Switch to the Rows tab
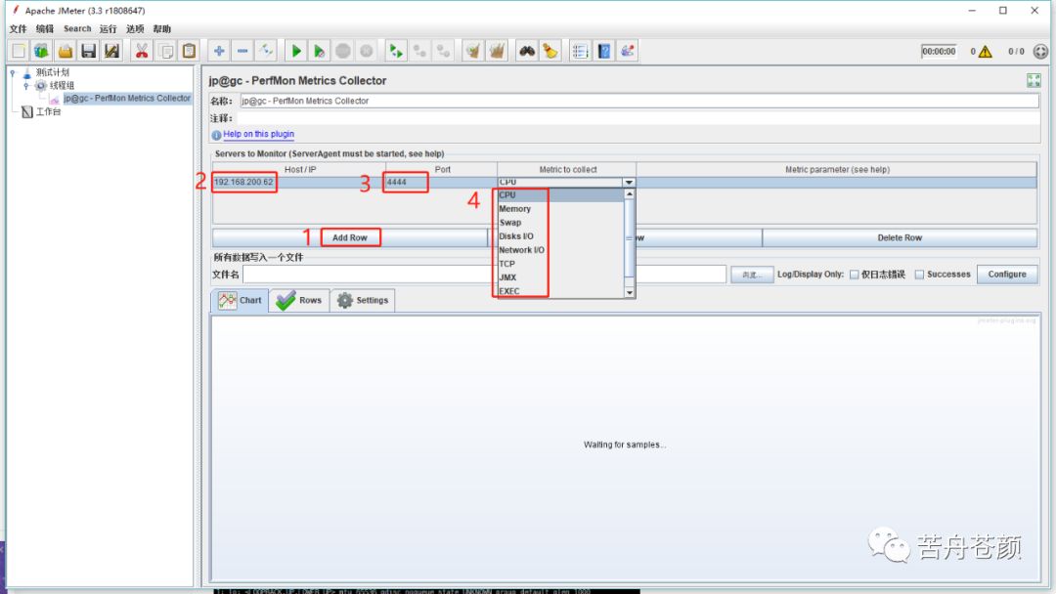Image resolution: width=1056 pixels, height=594 pixels. (x=299, y=300)
